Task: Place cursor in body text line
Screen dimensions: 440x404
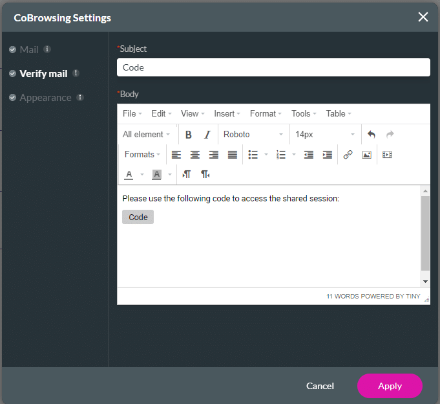Action: pyautogui.click(x=231, y=199)
